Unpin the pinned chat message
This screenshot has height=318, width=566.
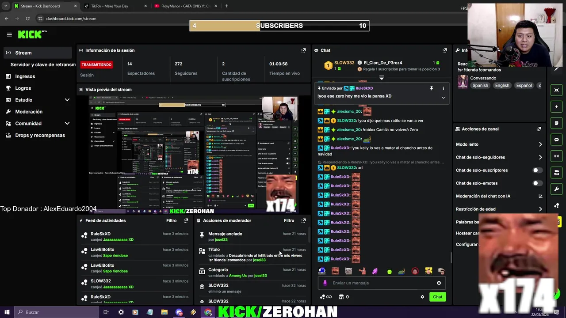click(x=431, y=88)
